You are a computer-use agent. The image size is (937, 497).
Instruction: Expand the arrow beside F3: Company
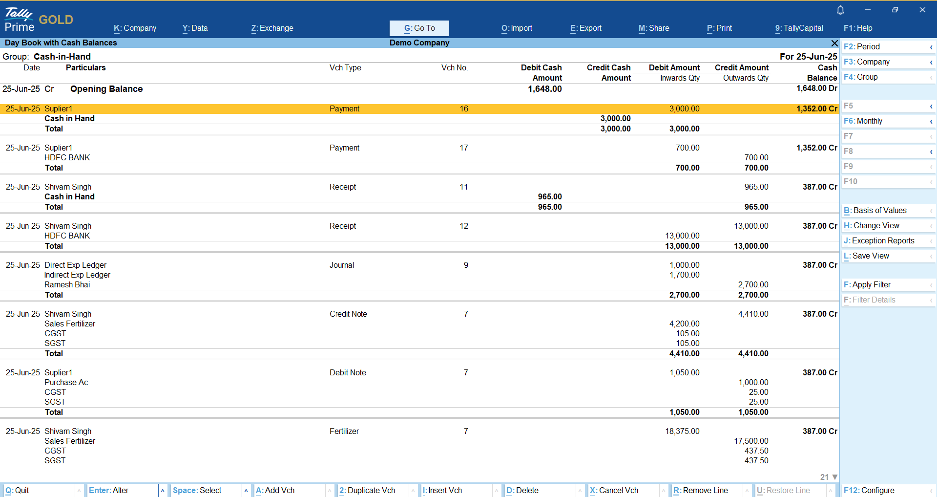[x=931, y=62]
